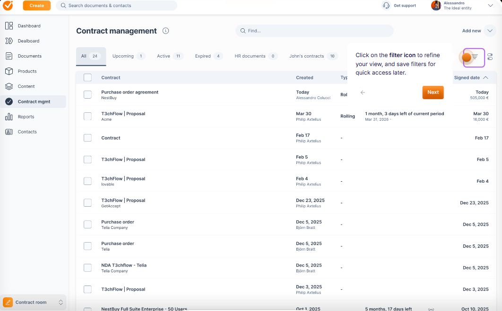Viewport: 502px width, 311px height.
Task: Click the back arrow in the tooltip
Action: pyautogui.click(x=363, y=92)
